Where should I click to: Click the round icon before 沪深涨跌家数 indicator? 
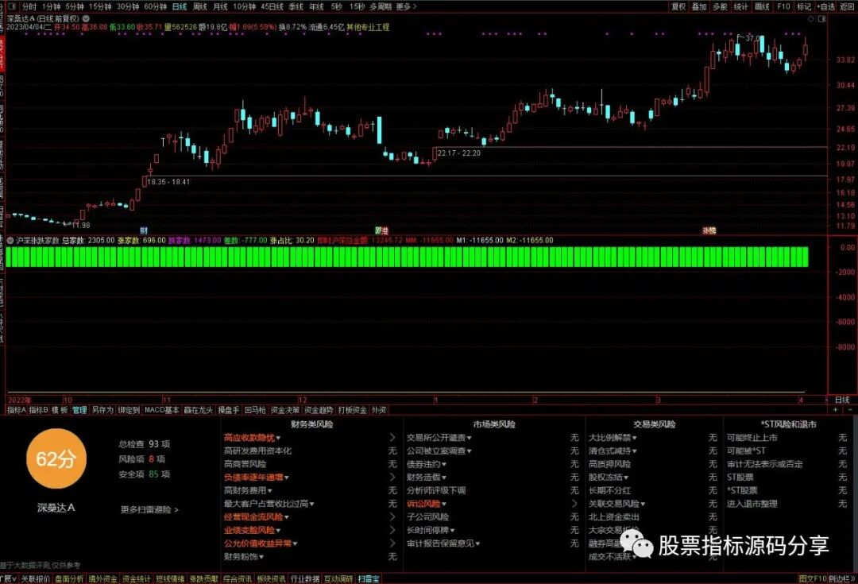10,240
